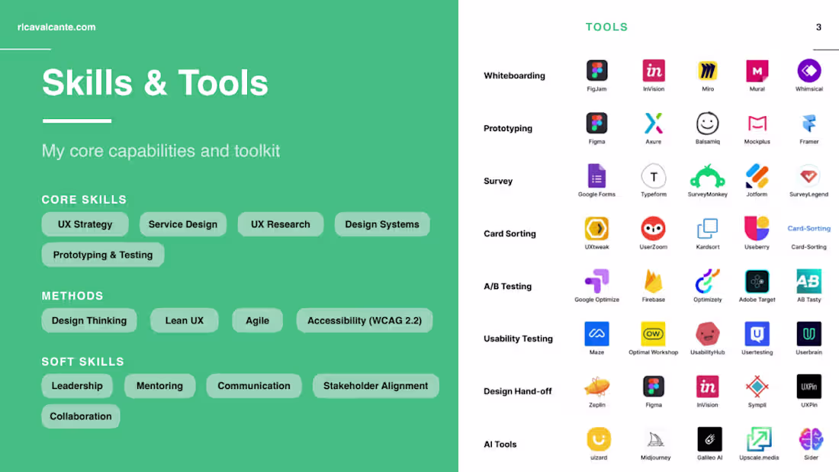Image resolution: width=839 pixels, height=472 pixels.
Task: Select the Upscale.media icon
Action: 759,438
